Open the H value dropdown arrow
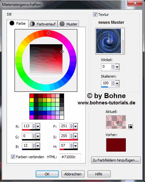 [76, 146]
